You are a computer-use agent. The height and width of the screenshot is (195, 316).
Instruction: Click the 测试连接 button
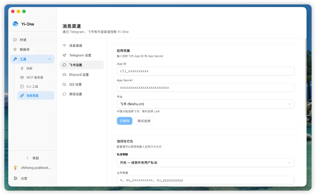pyautogui.click(x=144, y=121)
